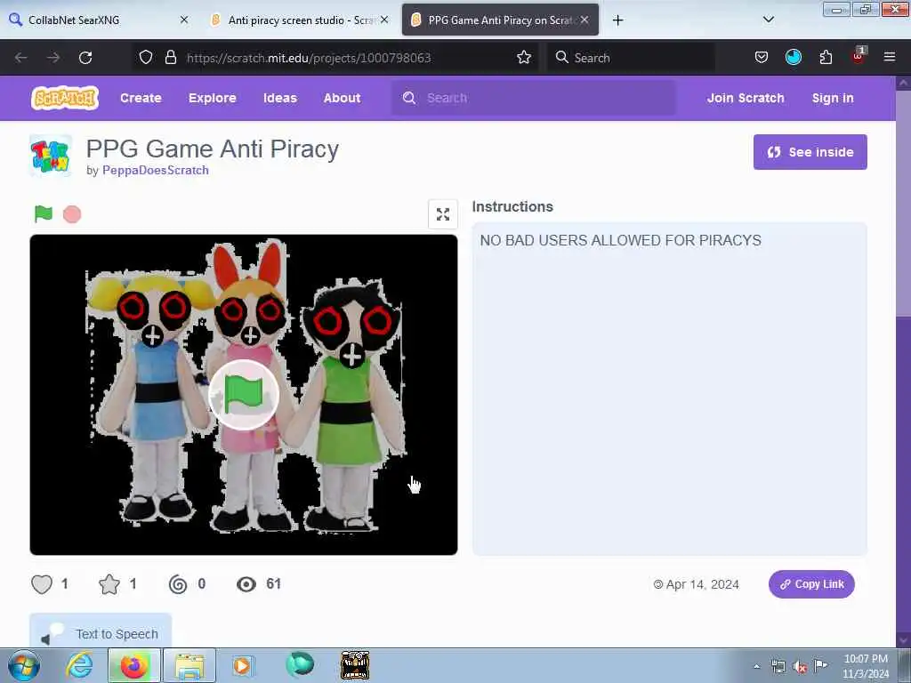Switch to CollabNet SearXNG tab
This screenshot has height=683, width=911.
coord(98,20)
